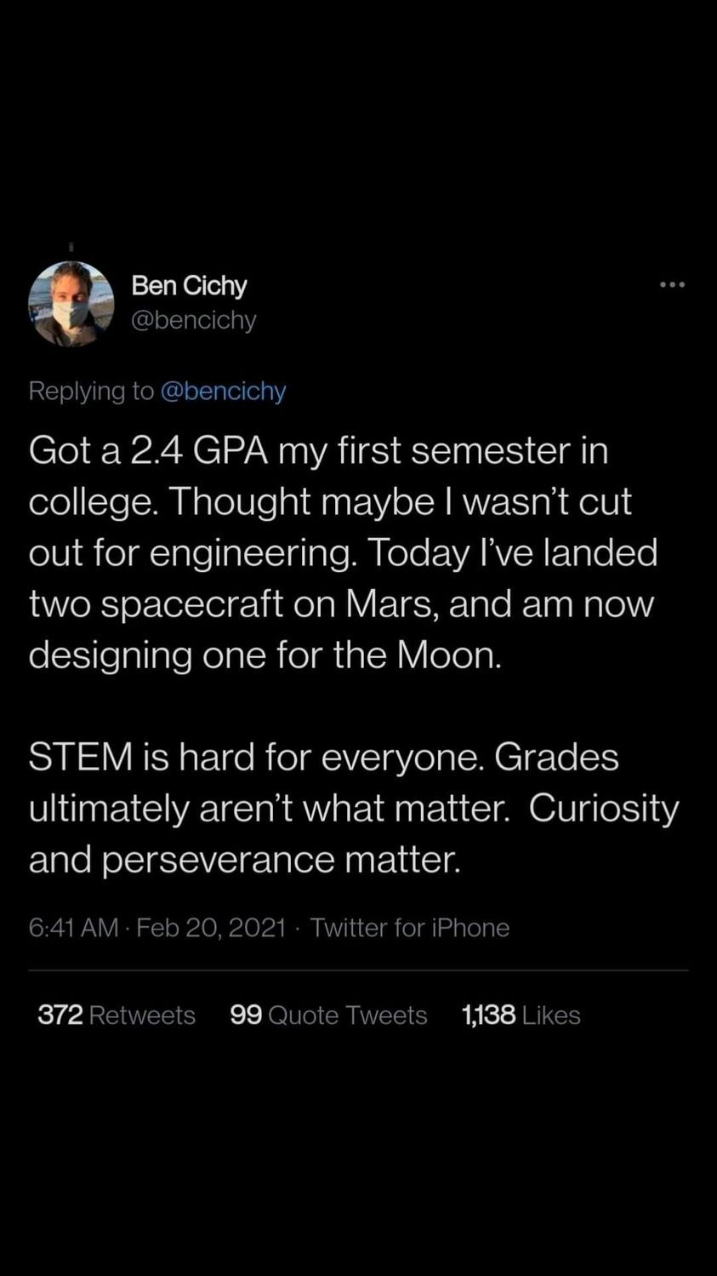This screenshot has height=1276, width=717.
Task: Show the 1,138 Likes list
Action: pos(521,1015)
